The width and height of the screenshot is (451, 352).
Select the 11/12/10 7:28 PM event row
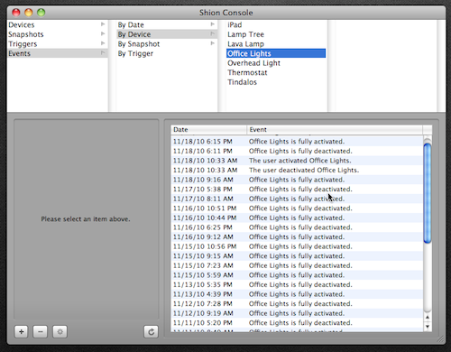point(297,304)
